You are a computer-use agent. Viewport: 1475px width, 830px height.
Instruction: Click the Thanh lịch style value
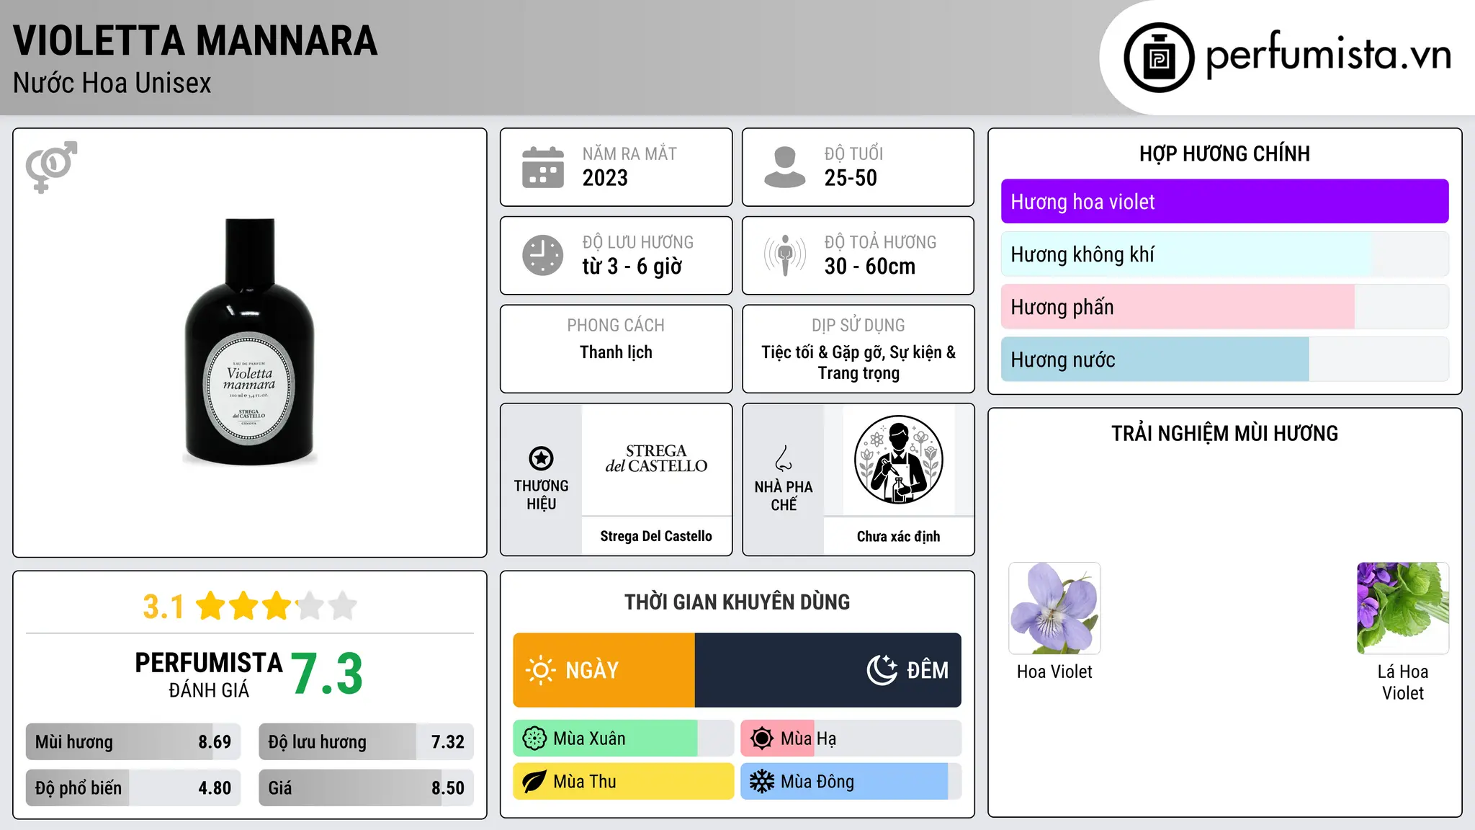pos(616,352)
